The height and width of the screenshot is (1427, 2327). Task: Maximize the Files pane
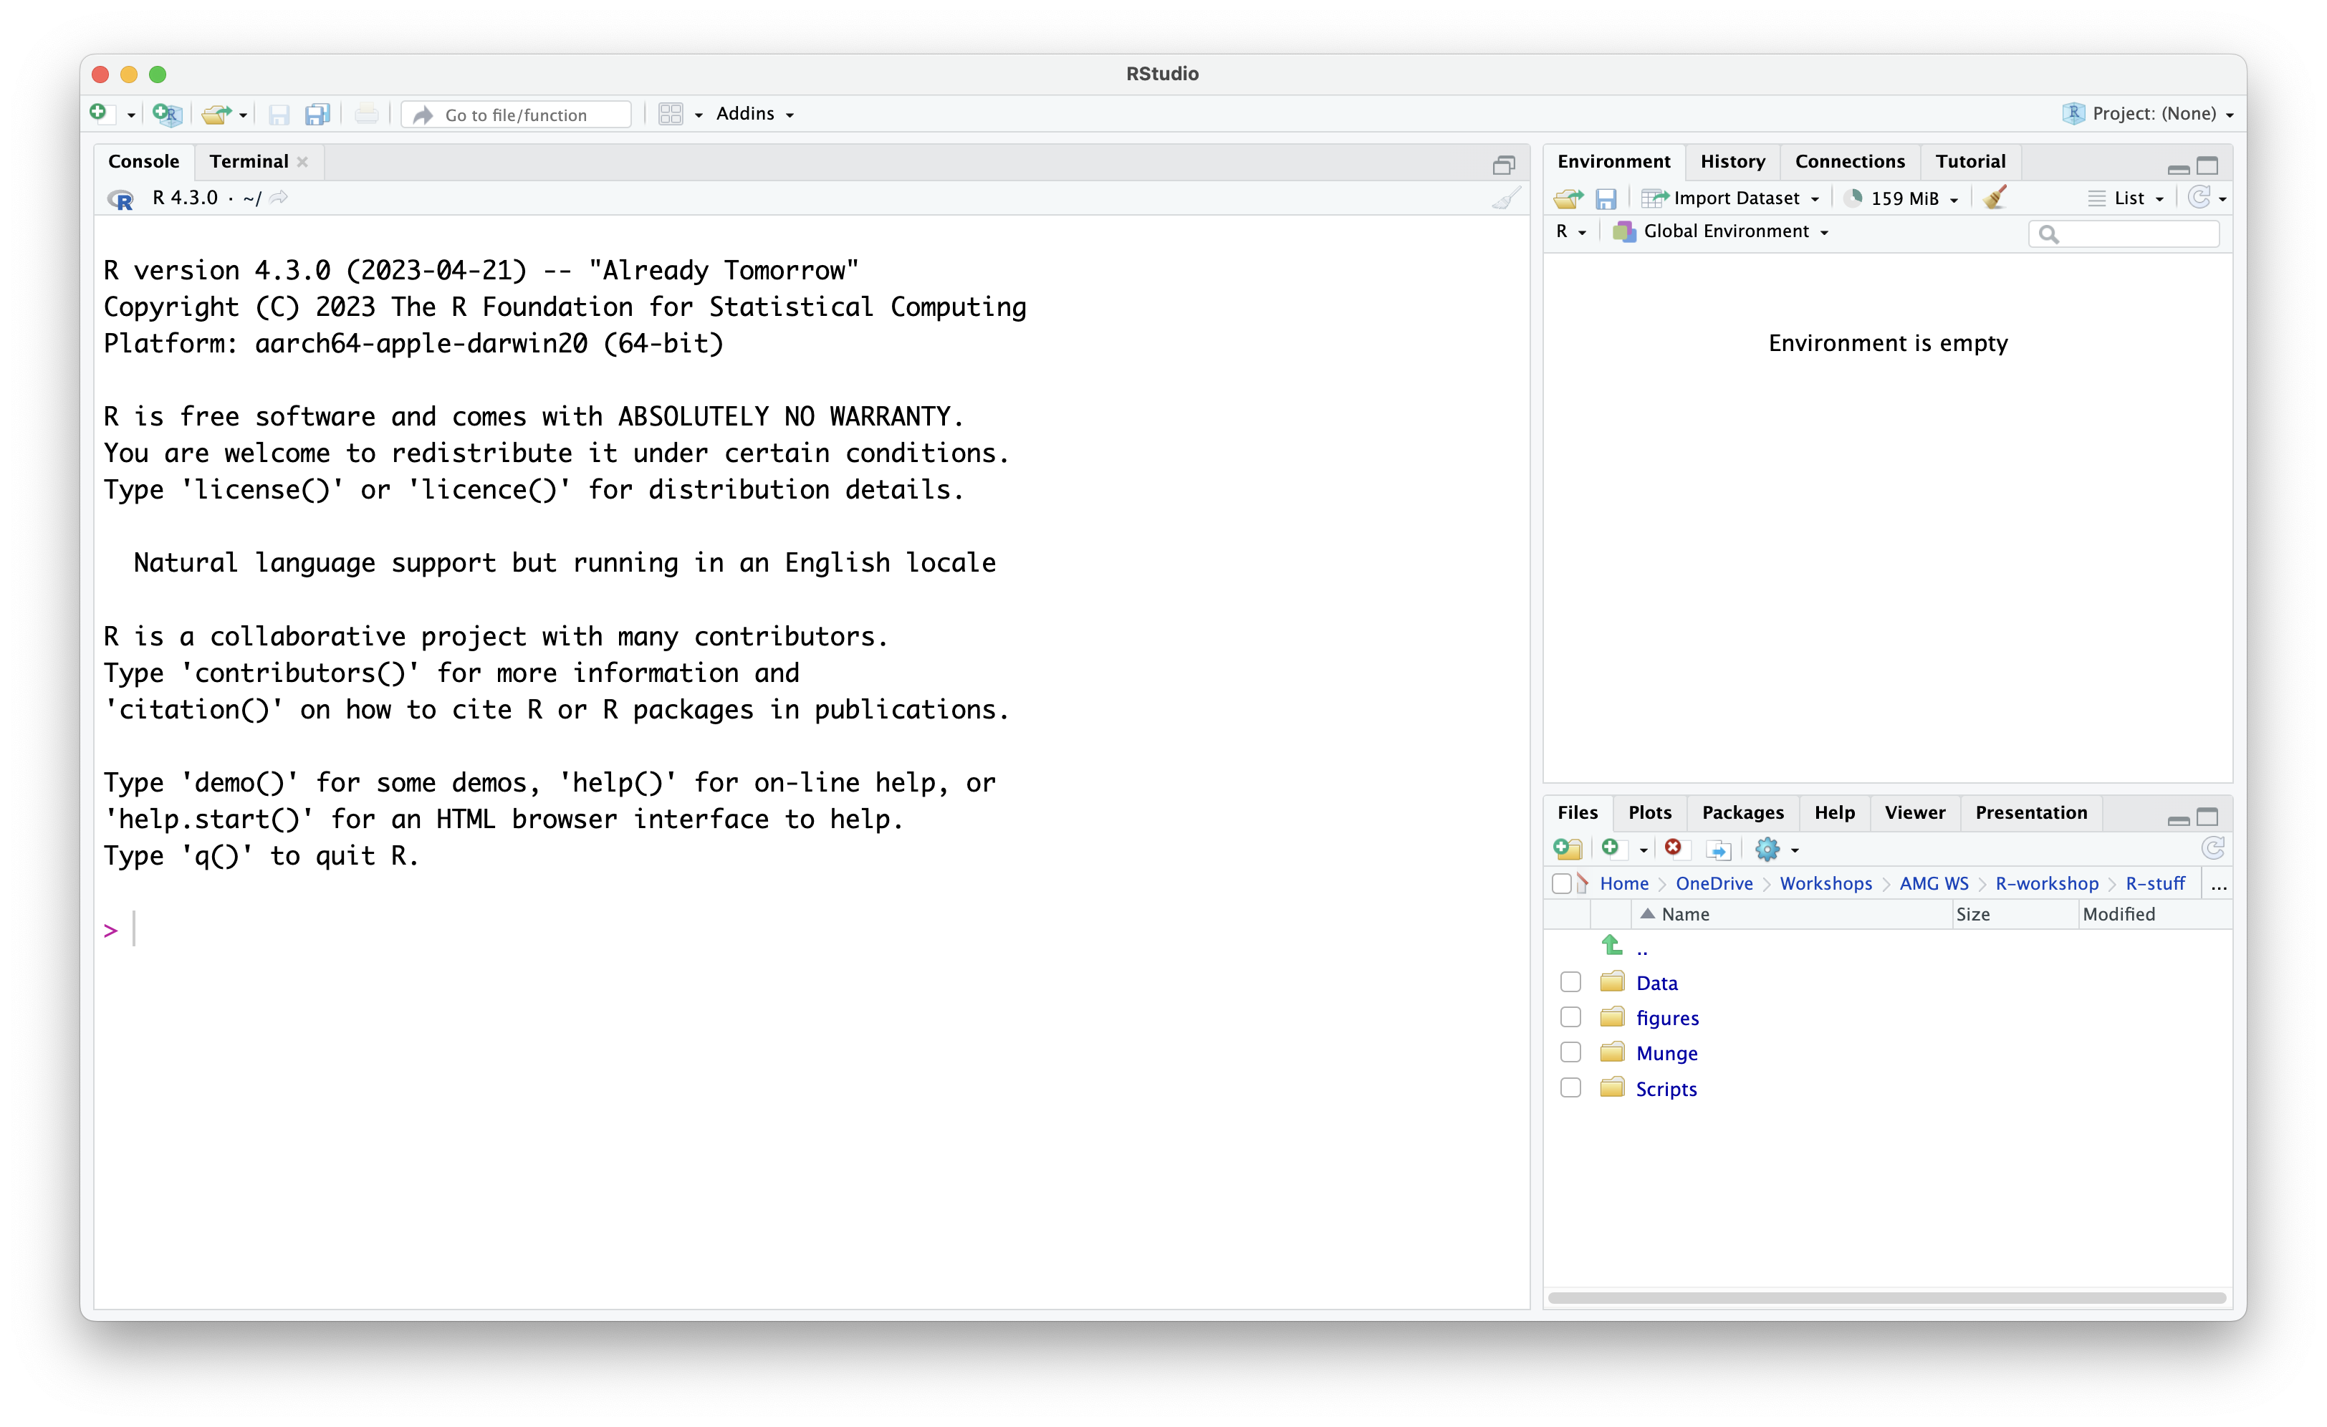click(x=2207, y=817)
